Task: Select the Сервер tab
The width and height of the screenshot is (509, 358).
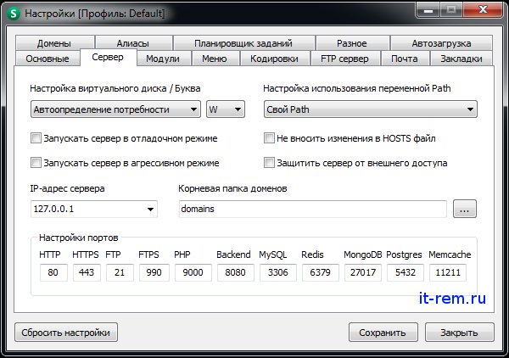Action: tap(108, 58)
